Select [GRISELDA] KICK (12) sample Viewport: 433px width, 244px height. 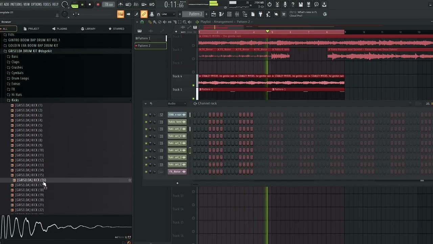pos(29,160)
